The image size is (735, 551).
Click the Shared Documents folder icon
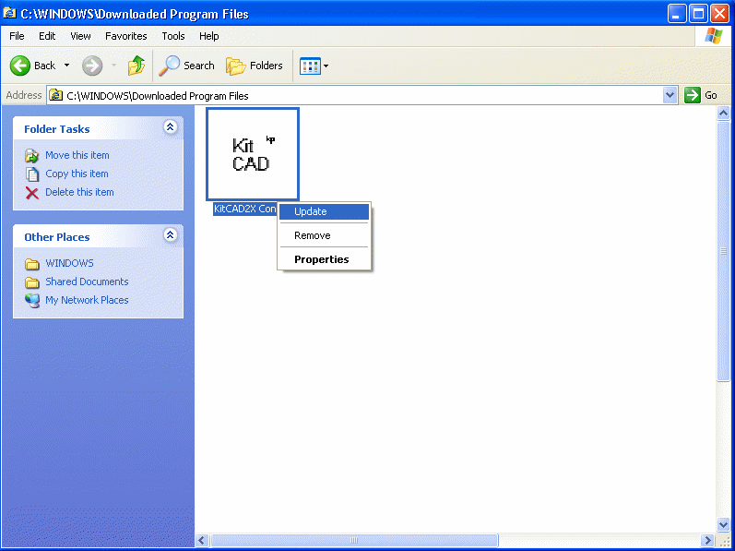[32, 282]
